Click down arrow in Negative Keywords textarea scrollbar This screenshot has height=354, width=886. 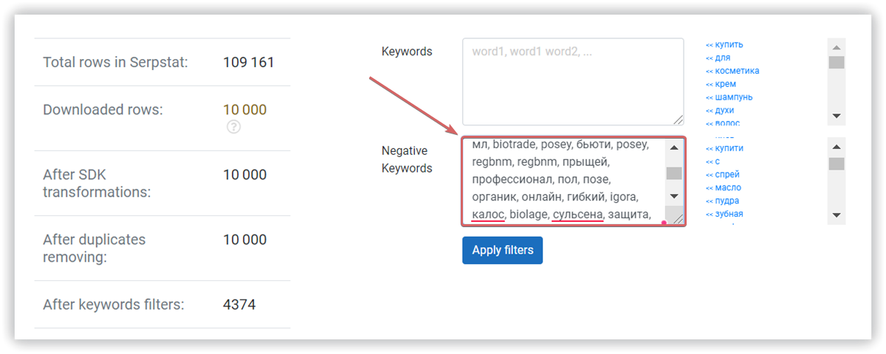click(674, 196)
